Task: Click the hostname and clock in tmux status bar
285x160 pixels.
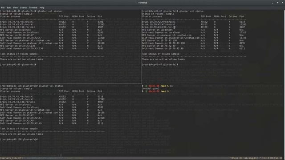Action: [257, 158]
